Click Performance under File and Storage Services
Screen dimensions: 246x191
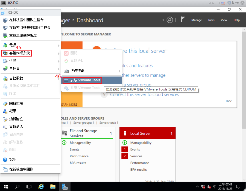[x=79, y=156]
